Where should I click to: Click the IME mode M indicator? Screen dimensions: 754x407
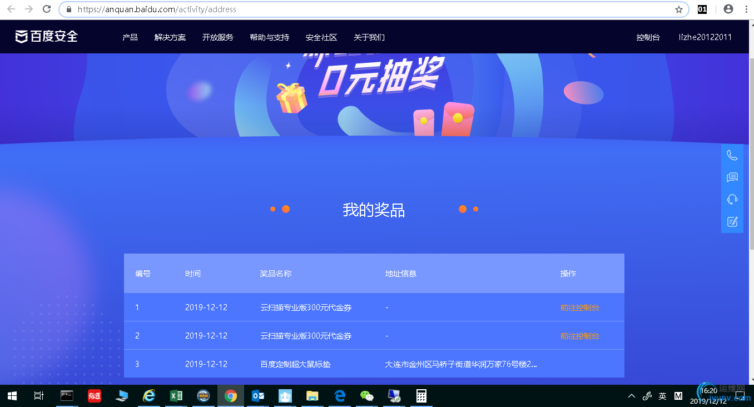point(678,396)
